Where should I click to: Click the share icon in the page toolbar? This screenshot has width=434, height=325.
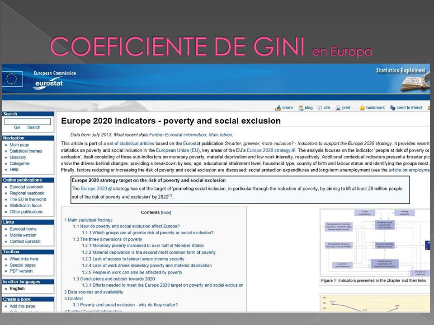click(278, 108)
